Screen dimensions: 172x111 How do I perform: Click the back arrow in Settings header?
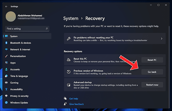click(6, 6)
